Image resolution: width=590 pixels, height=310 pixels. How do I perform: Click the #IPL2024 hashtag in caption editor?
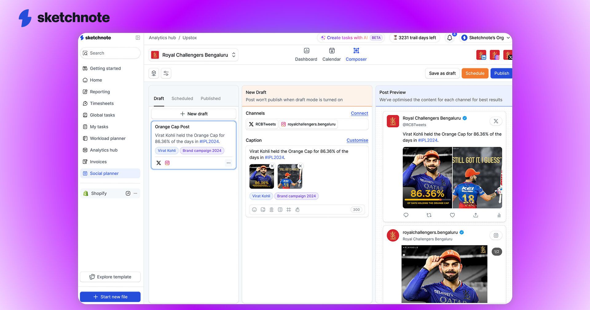click(x=274, y=157)
